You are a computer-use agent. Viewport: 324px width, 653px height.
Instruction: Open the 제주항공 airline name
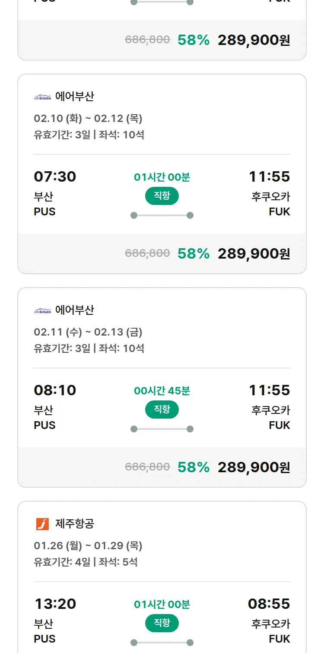tap(75, 524)
